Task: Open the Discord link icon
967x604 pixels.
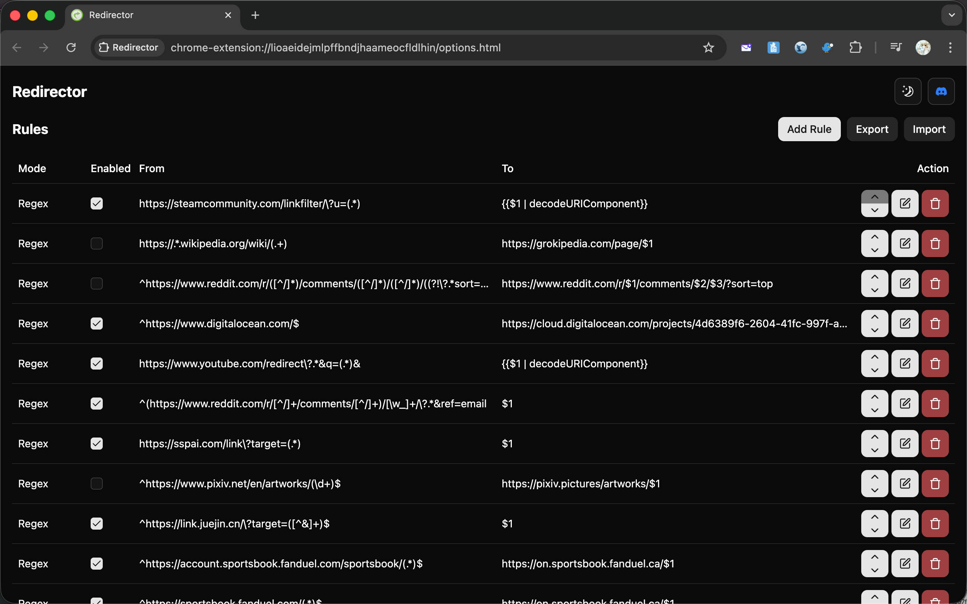Action: [x=941, y=91]
